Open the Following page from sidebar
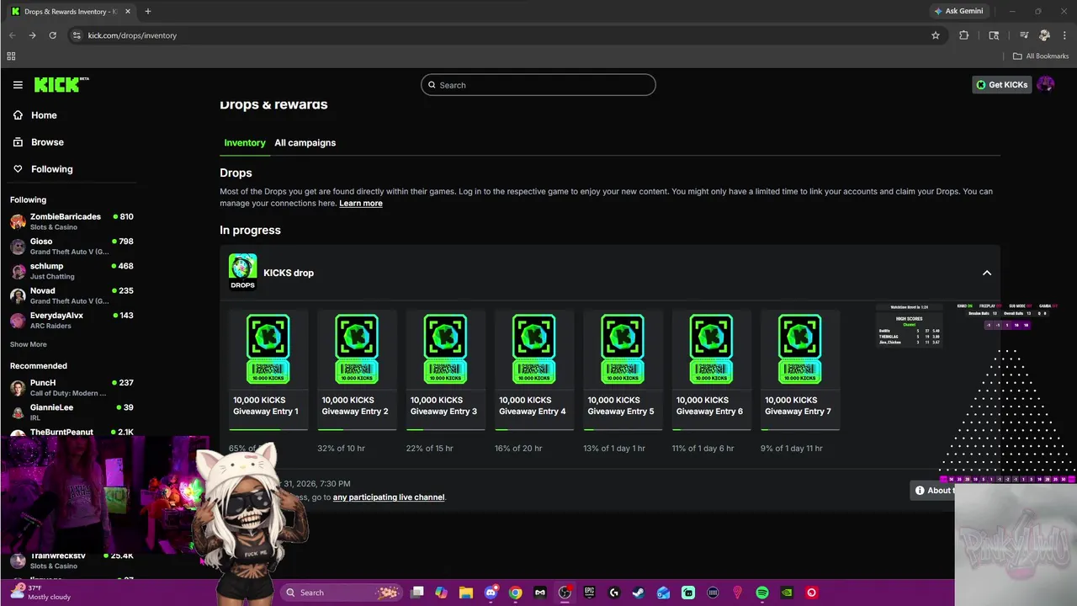The image size is (1077, 606). 51,169
